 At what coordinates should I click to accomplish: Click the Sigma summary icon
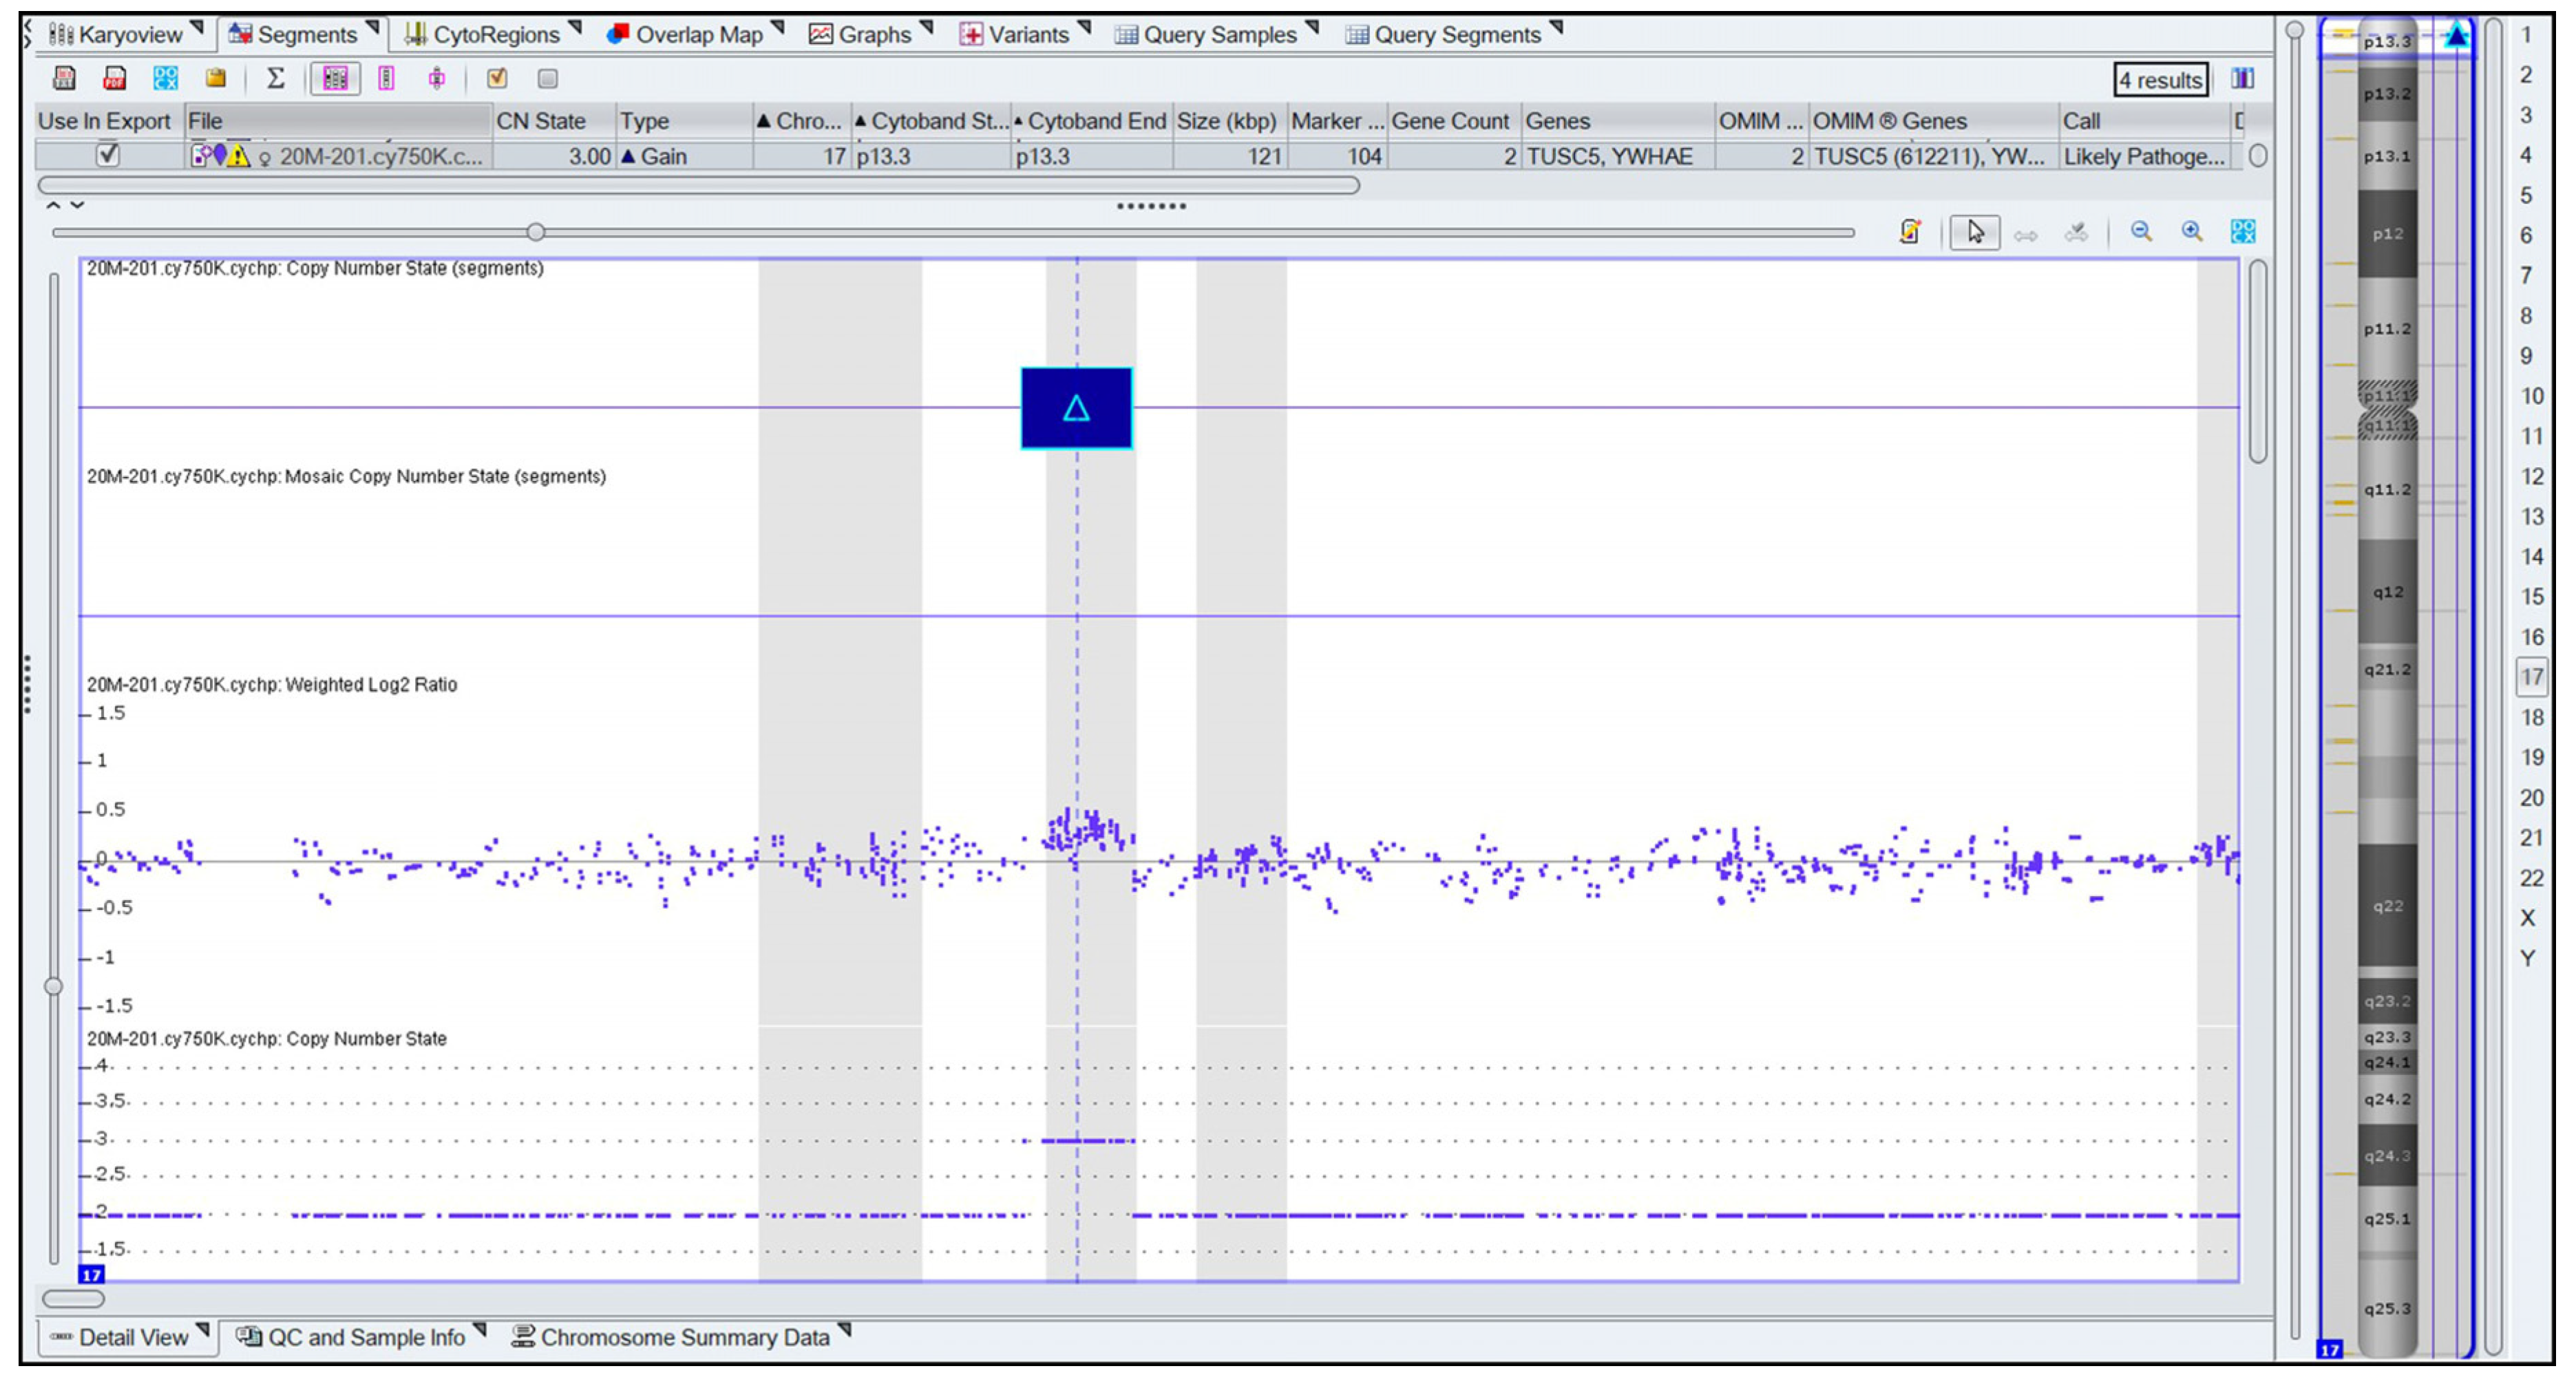click(x=276, y=78)
